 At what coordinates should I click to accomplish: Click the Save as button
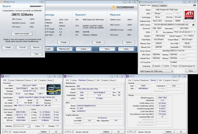tap(36, 47)
